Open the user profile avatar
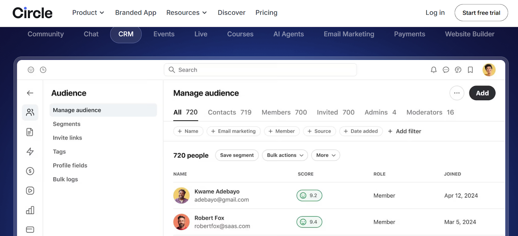 [x=489, y=70]
